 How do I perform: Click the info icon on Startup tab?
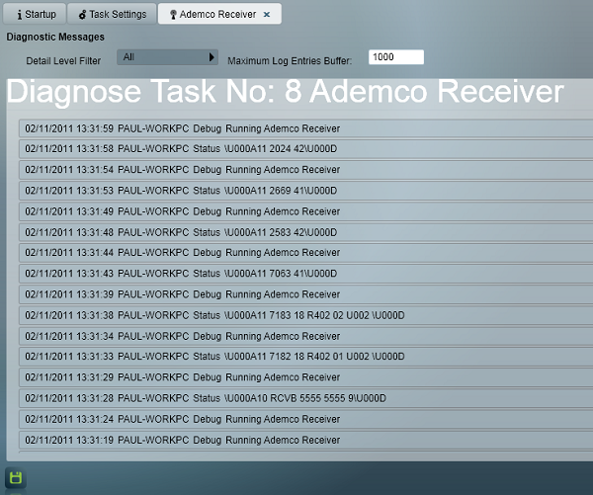tap(20, 15)
